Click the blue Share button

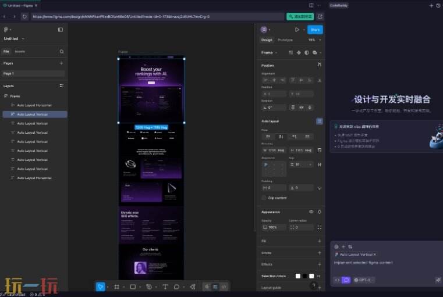click(x=315, y=30)
